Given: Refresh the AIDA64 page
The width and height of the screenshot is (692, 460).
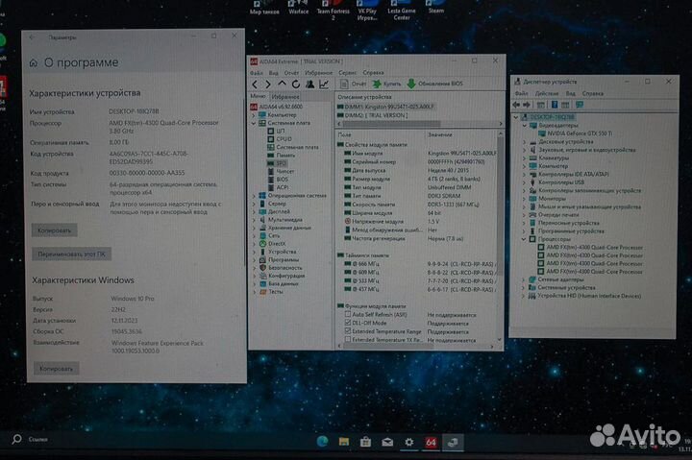Looking at the screenshot, I should (x=295, y=84).
